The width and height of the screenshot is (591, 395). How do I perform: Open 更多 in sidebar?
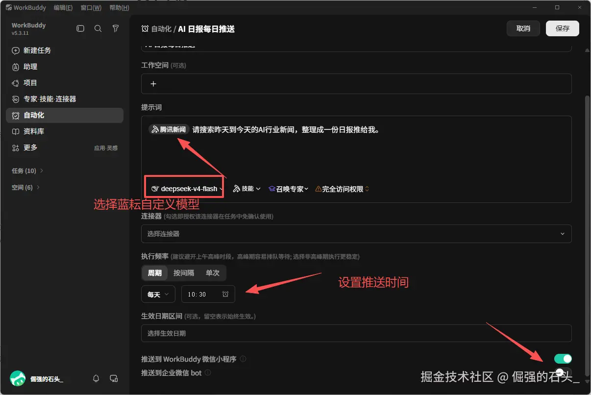[x=30, y=148]
